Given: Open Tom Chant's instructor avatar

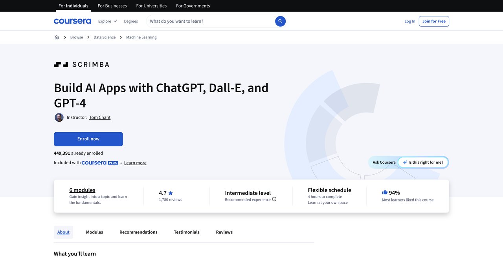Looking at the screenshot, I should pyautogui.click(x=59, y=117).
